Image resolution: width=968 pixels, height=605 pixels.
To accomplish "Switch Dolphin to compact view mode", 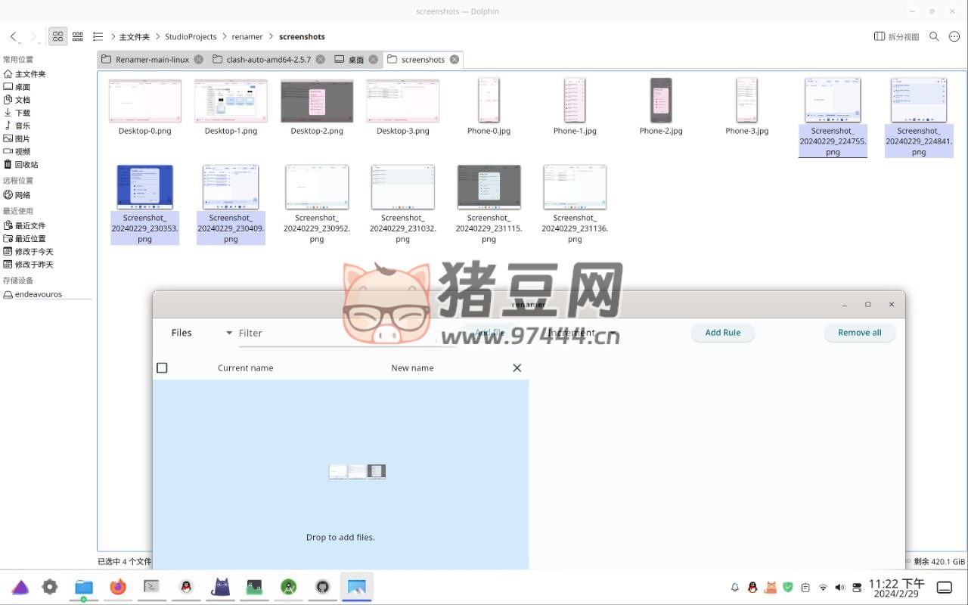I will pyautogui.click(x=77, y=36).
